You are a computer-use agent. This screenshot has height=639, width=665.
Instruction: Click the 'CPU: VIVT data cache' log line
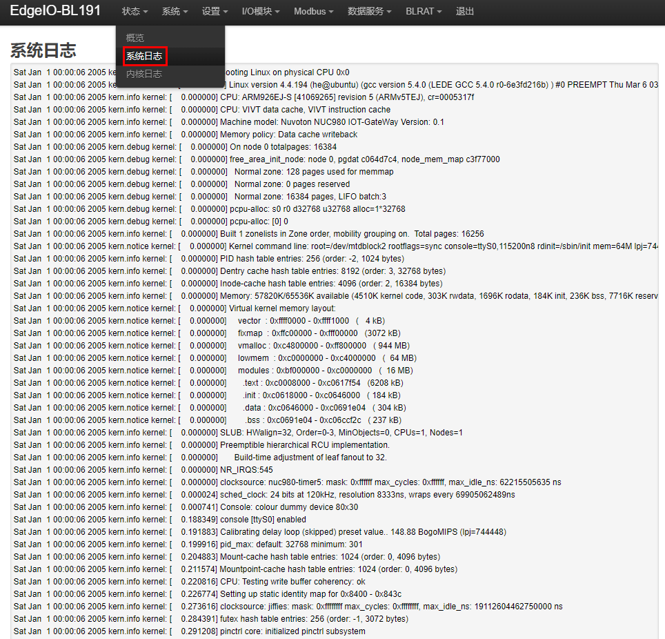[202, 110]
